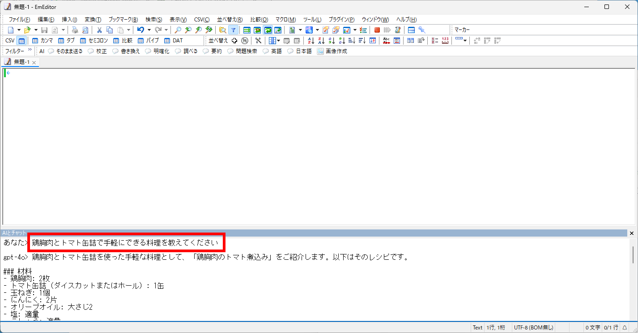
Task: Toggle DAT separated mode
Action: point(174,41)
